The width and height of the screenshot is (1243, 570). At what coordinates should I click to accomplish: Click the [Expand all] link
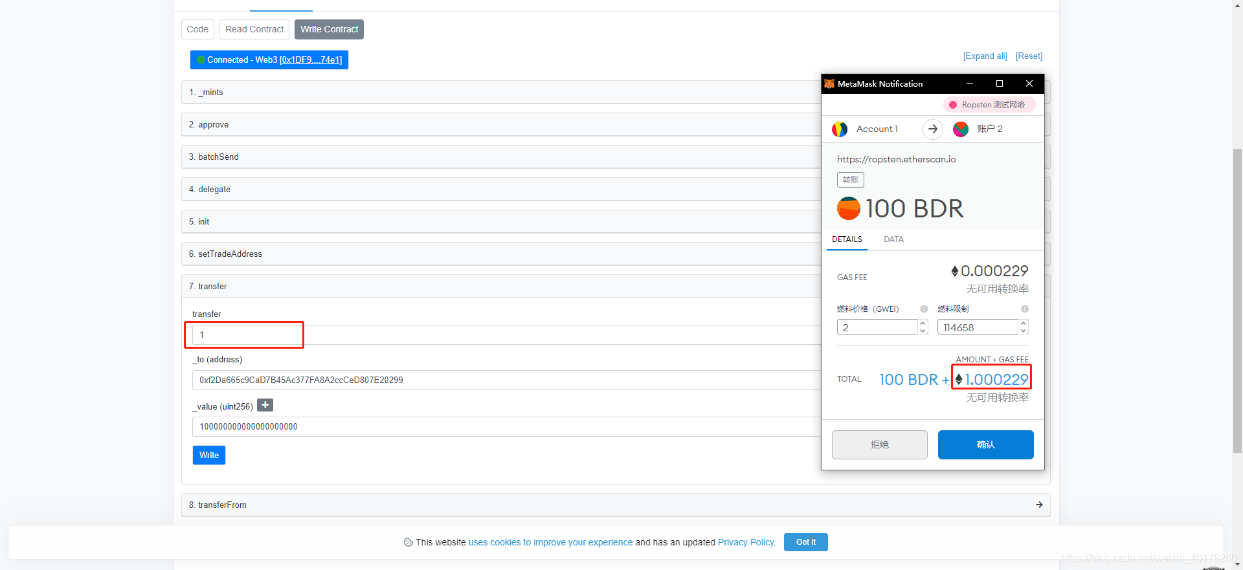(x=985, y=56)
